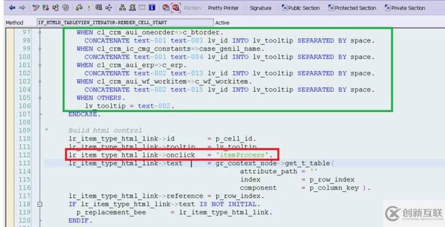Open the method Signature

[x=261, y=8]
